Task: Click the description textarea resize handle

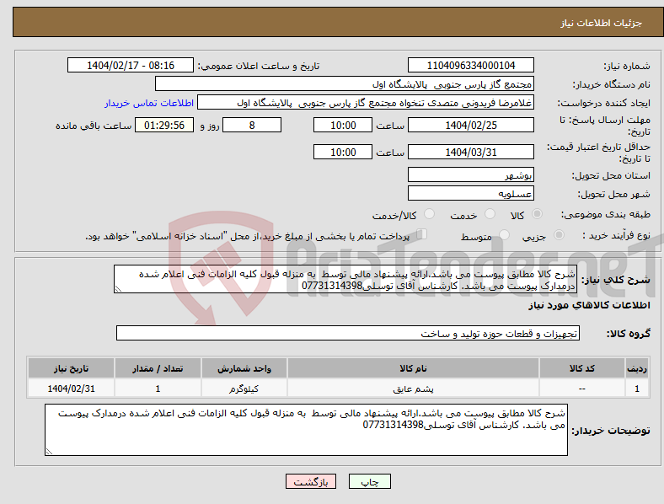Action: coord(118,289)
